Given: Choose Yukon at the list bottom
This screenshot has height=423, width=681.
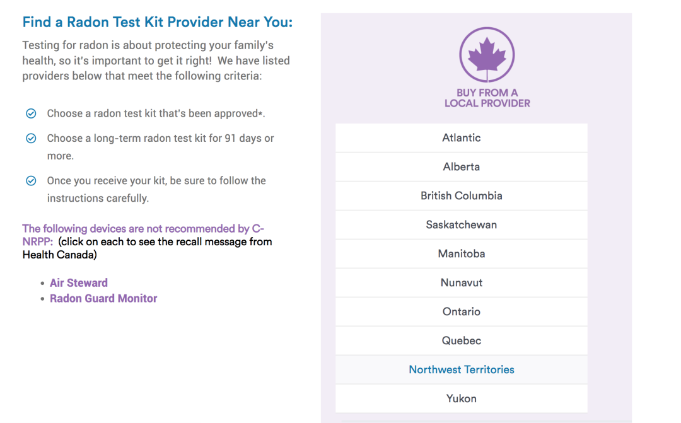Looking at the screenshot, I should 461,398.
